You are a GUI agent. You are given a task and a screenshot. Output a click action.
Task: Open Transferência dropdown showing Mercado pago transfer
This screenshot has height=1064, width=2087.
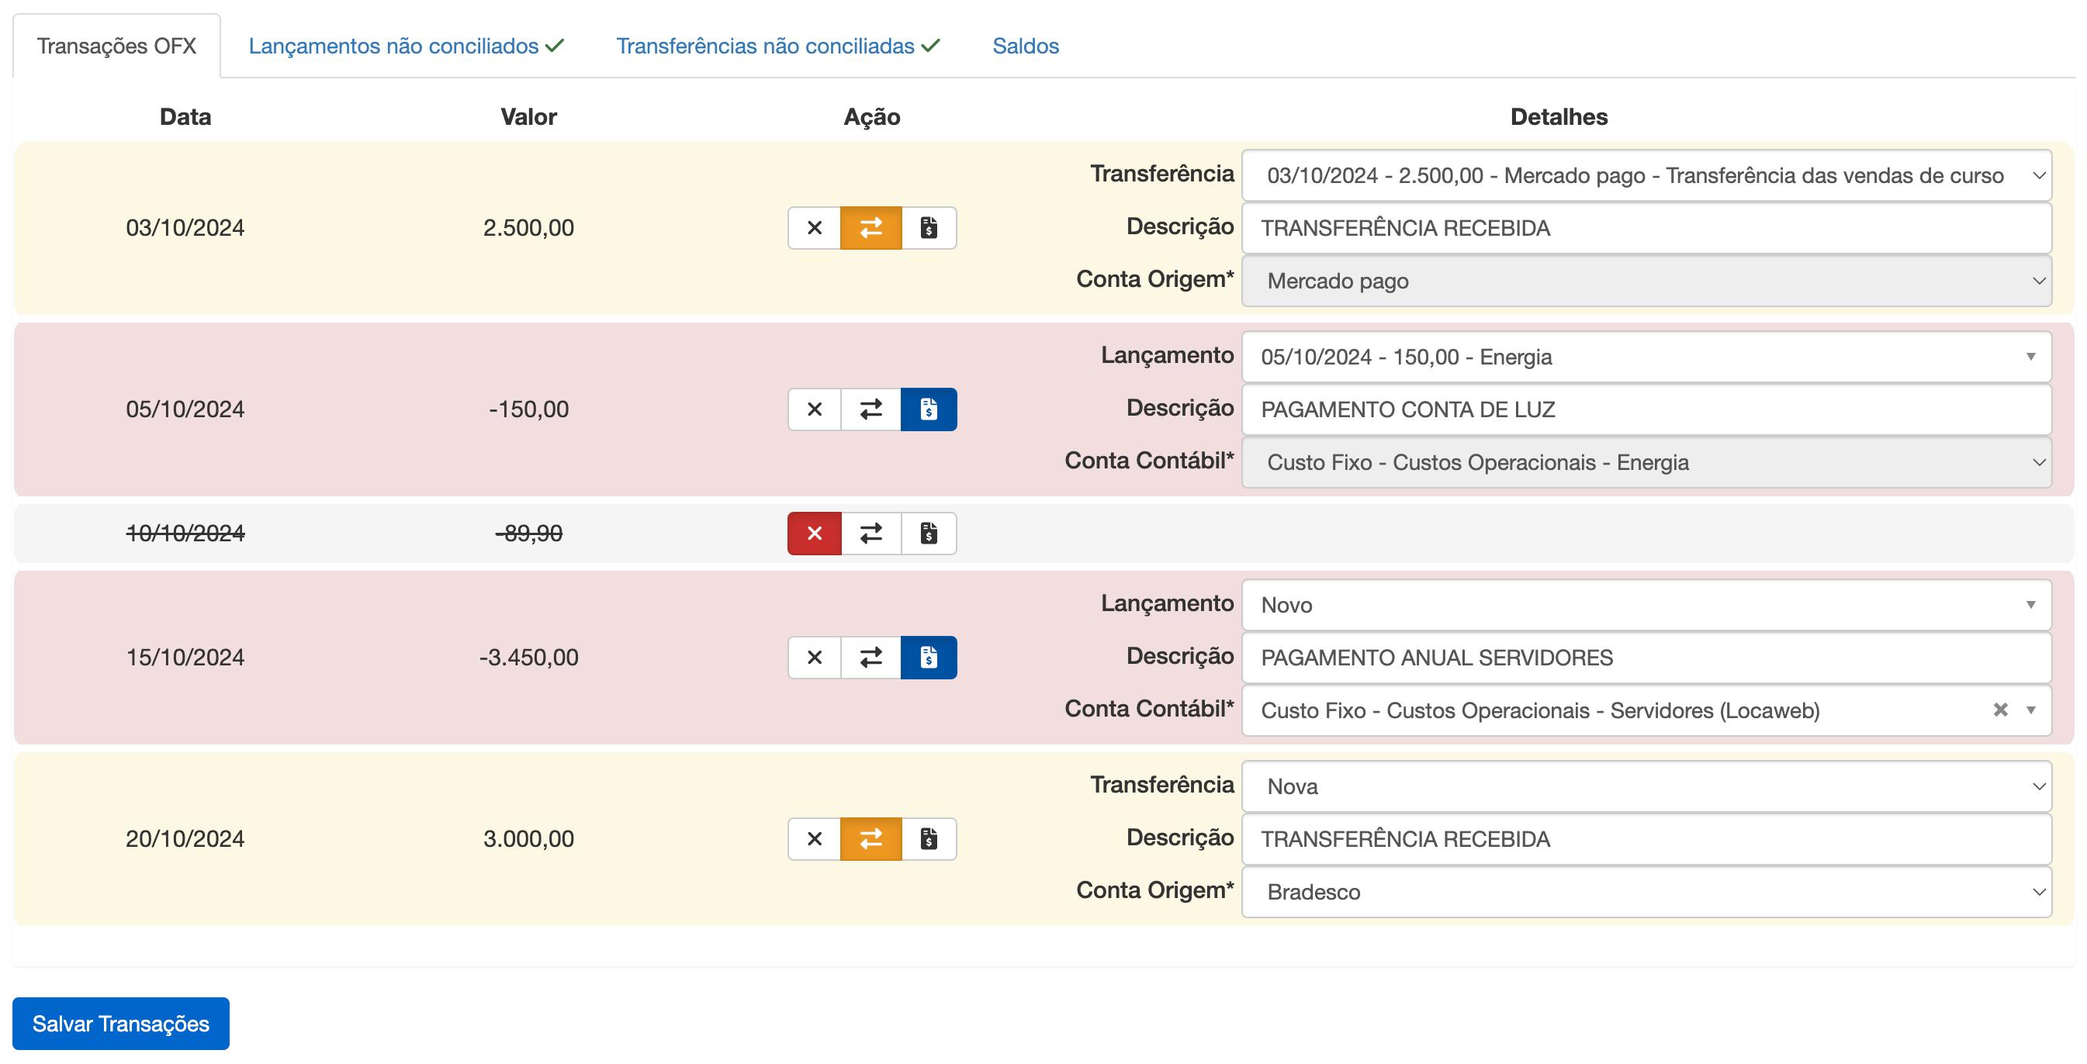(x=1646, y=175)
